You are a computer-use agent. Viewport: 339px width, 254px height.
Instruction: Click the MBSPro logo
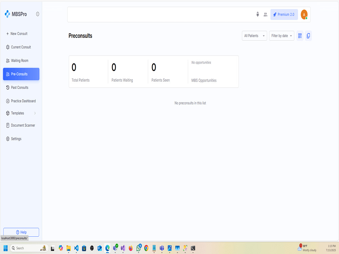[x=16, y=14]
